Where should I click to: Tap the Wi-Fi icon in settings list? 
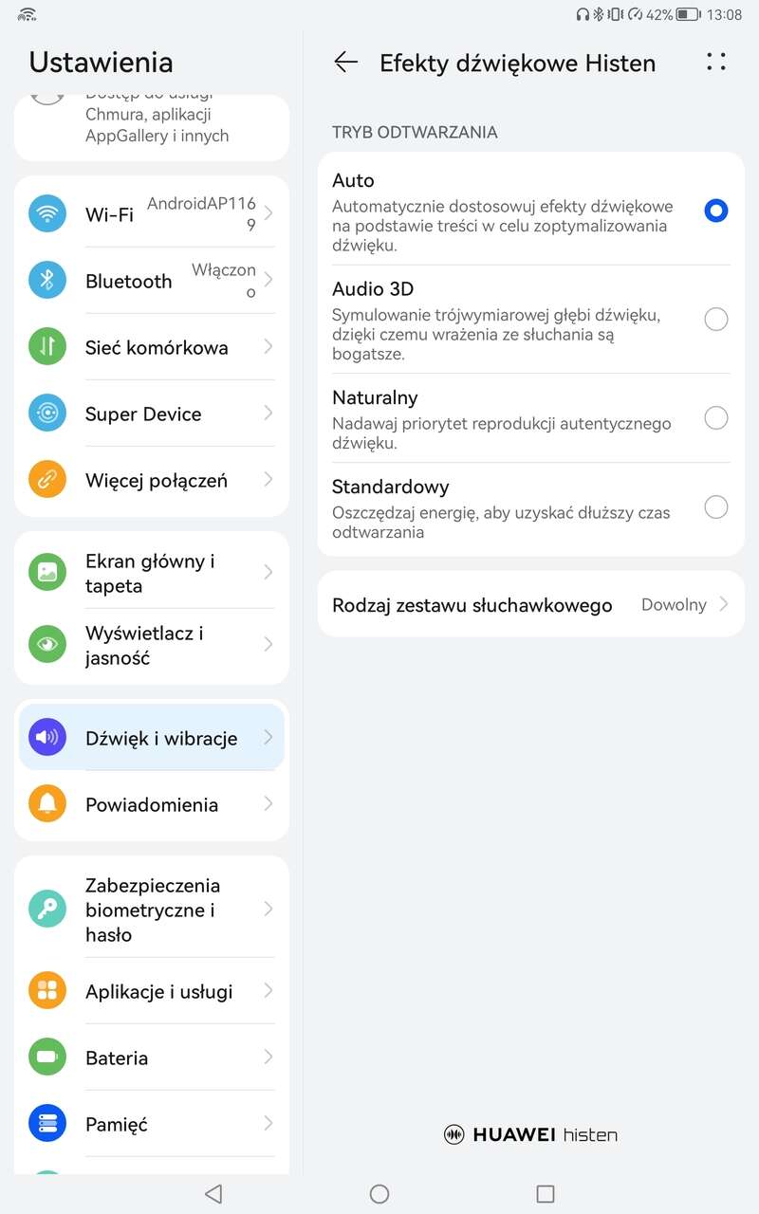tap(47, 213)
